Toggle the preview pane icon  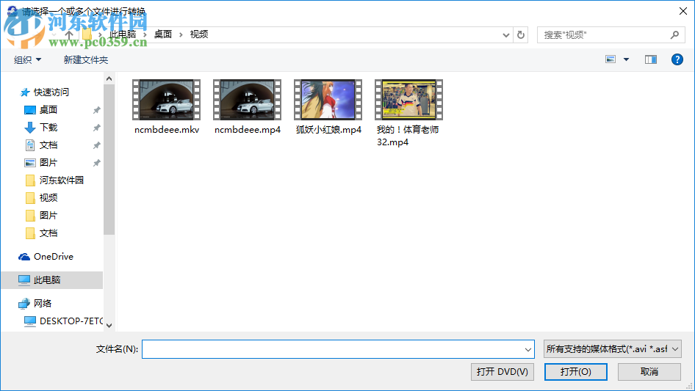(x=651, y=59)
